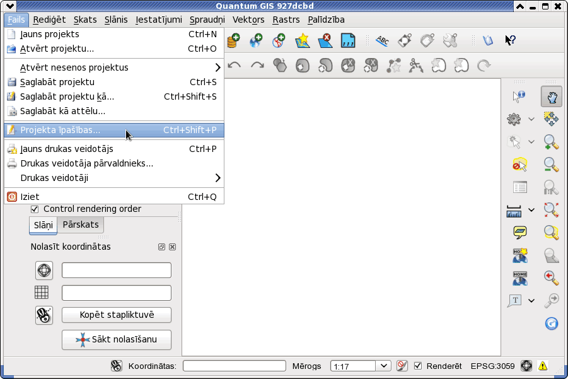Select the Identify Features tool
Screen dimensions: 568x379
click(519, 96)
